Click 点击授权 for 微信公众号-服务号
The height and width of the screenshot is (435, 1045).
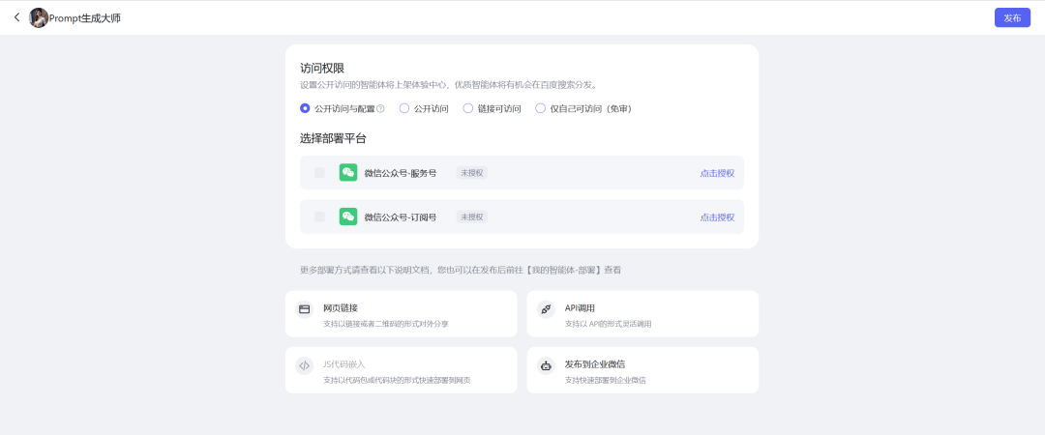[717, 173]
